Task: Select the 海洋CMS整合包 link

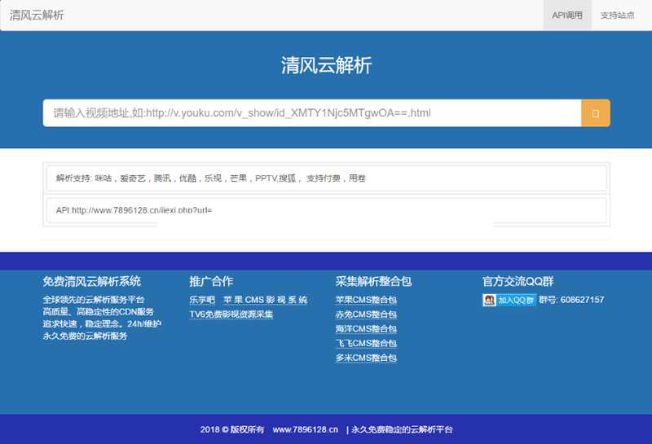Action: [366, 329]
